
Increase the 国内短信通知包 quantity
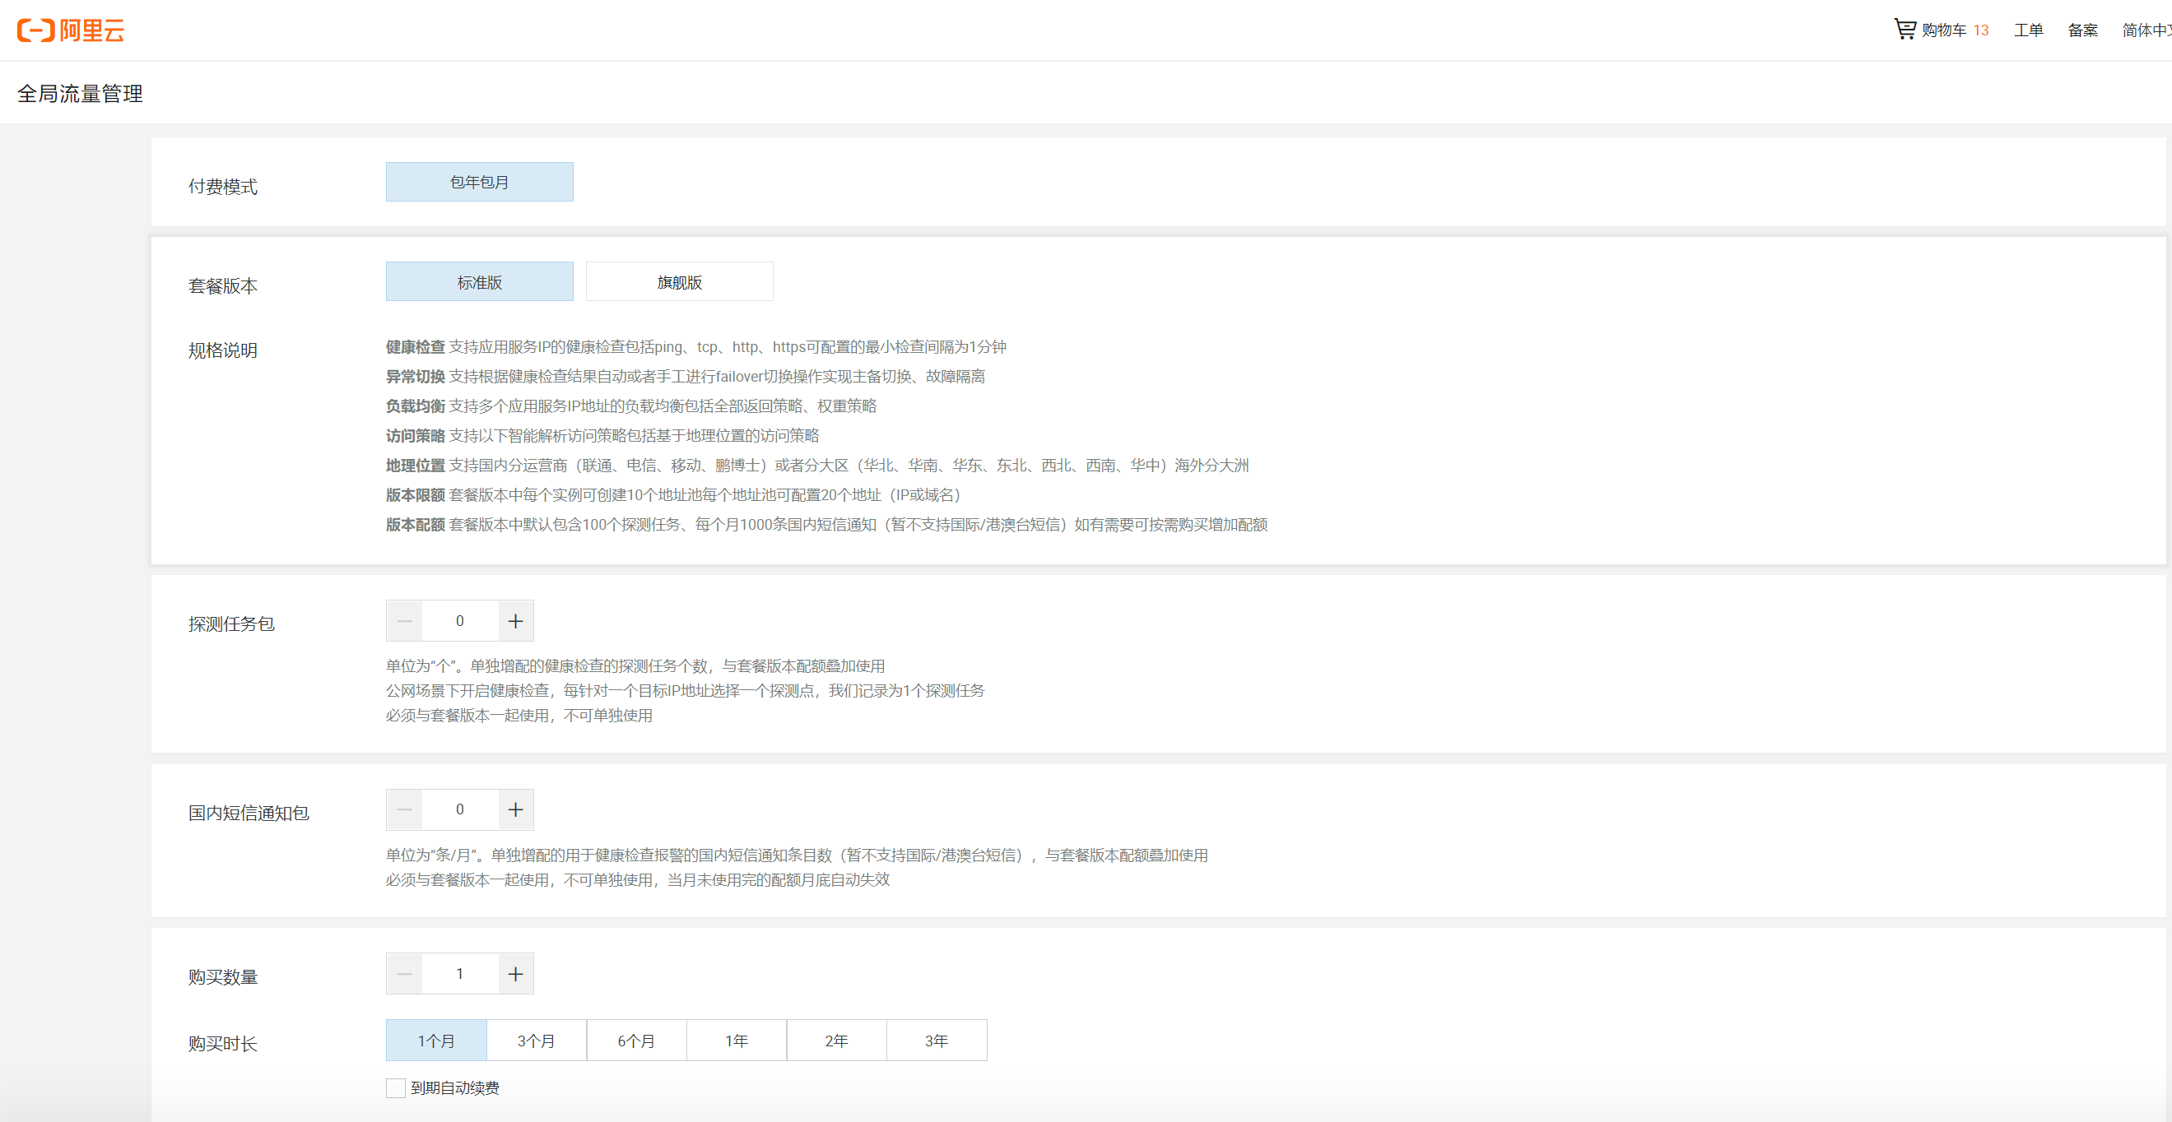(x=516, y=809)
